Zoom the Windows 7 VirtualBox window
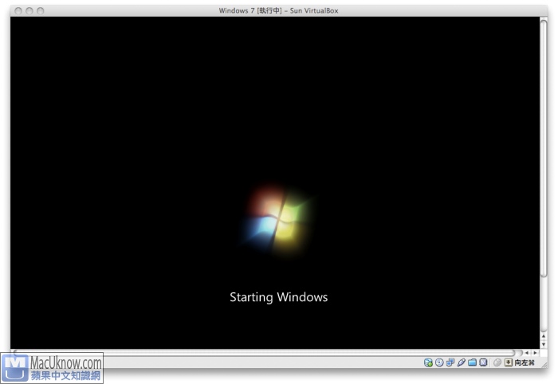 (40, 10)
